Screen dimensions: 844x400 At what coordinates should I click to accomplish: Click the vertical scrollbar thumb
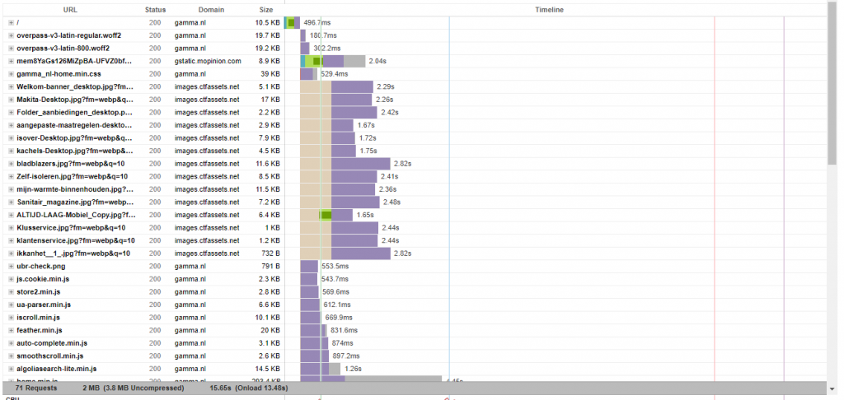point(832,83)
